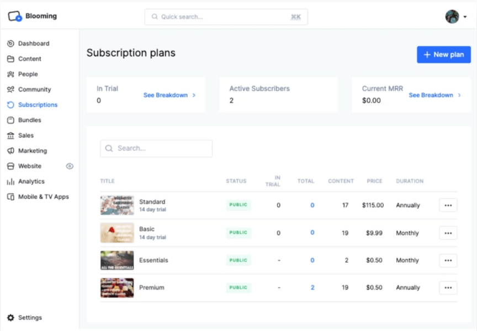Click the Public status badge on Standard plan
This screenshot has width=477, height=331.
(238, 205)
